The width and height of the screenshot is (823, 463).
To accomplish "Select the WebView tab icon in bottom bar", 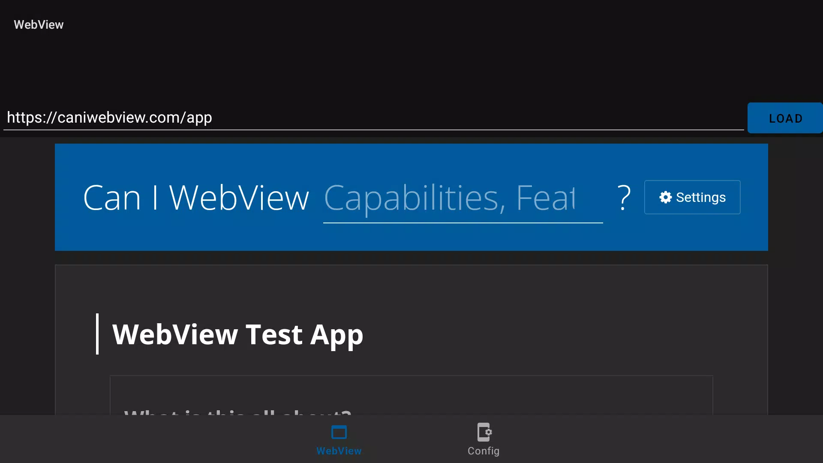I will click(339, 432).
